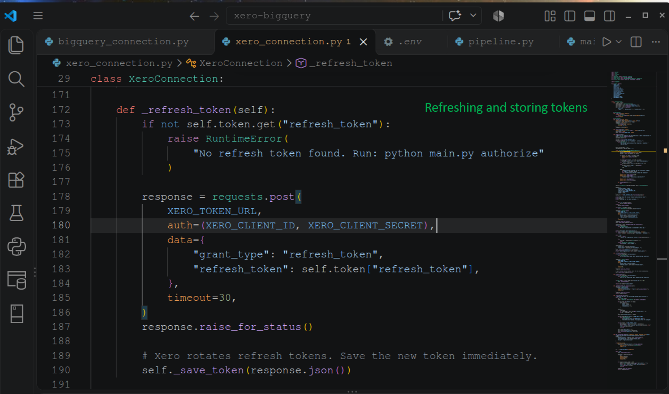The width and height of the screenshot is (669, 394).
Task: Open the editor More Actions ellipsis
Action: point(656,42)
